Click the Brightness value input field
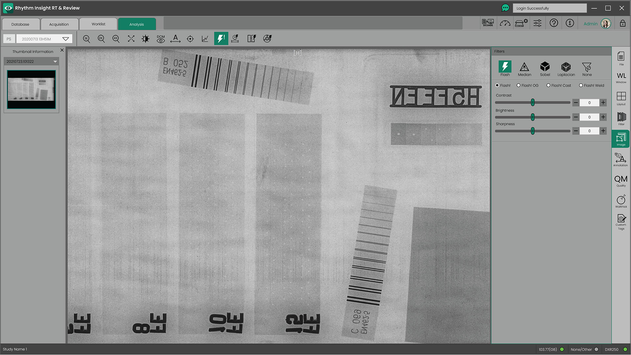The width and height of the screenshot is (631, 355). pyautogui.click(x=589, y=117)
